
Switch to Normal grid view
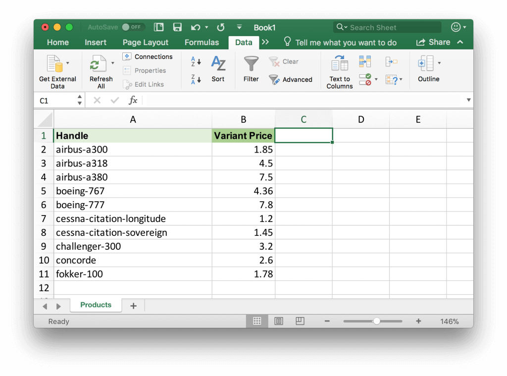pyautogui.click(x=257, y=322)
